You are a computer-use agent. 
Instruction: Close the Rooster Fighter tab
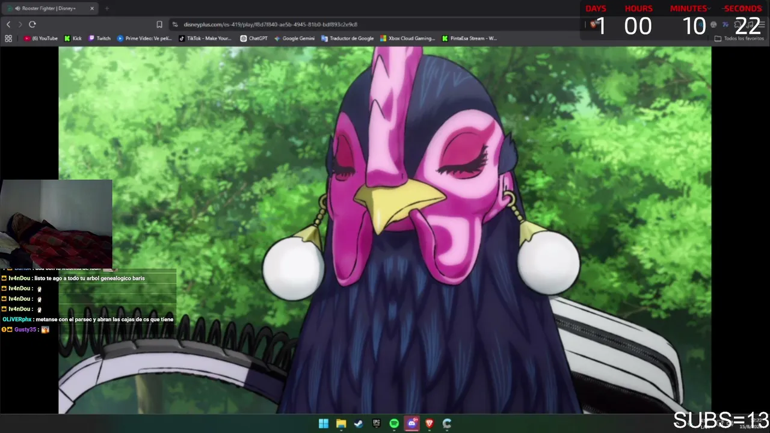click(x=92, y=8)
